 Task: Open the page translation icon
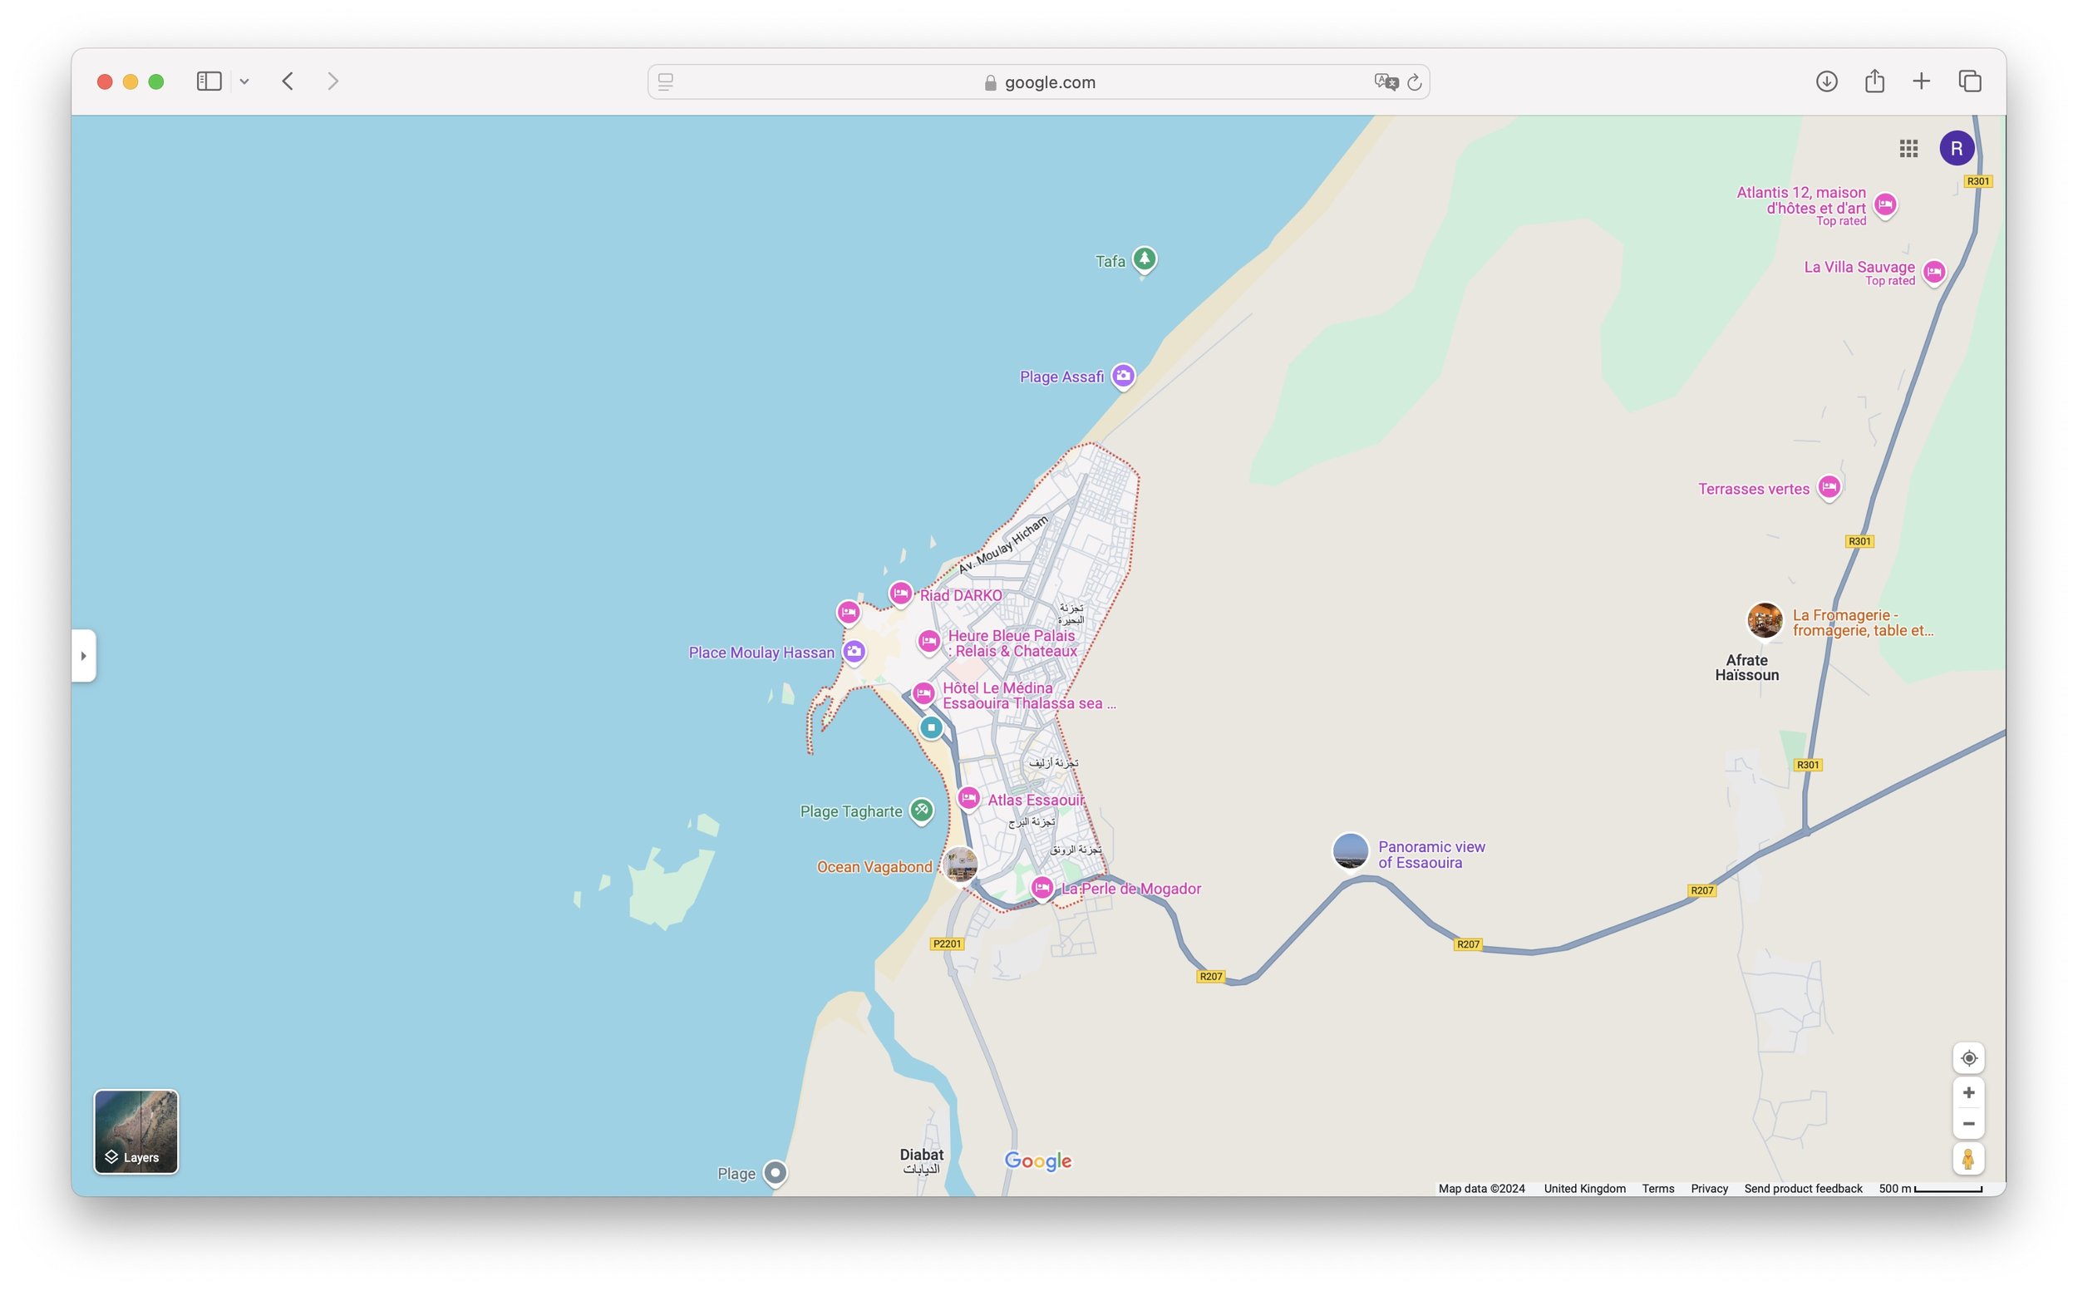pyautogui.click(x=1386, y=82)
